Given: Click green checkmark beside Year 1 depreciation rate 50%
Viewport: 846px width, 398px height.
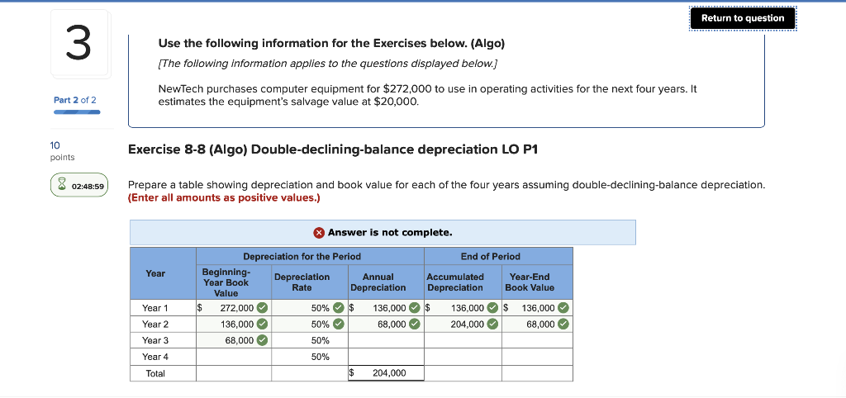Looking at the screenshot, I should pos(338,308).
